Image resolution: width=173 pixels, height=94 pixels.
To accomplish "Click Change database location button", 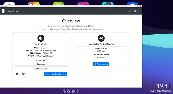I will (x=55, y=74).
